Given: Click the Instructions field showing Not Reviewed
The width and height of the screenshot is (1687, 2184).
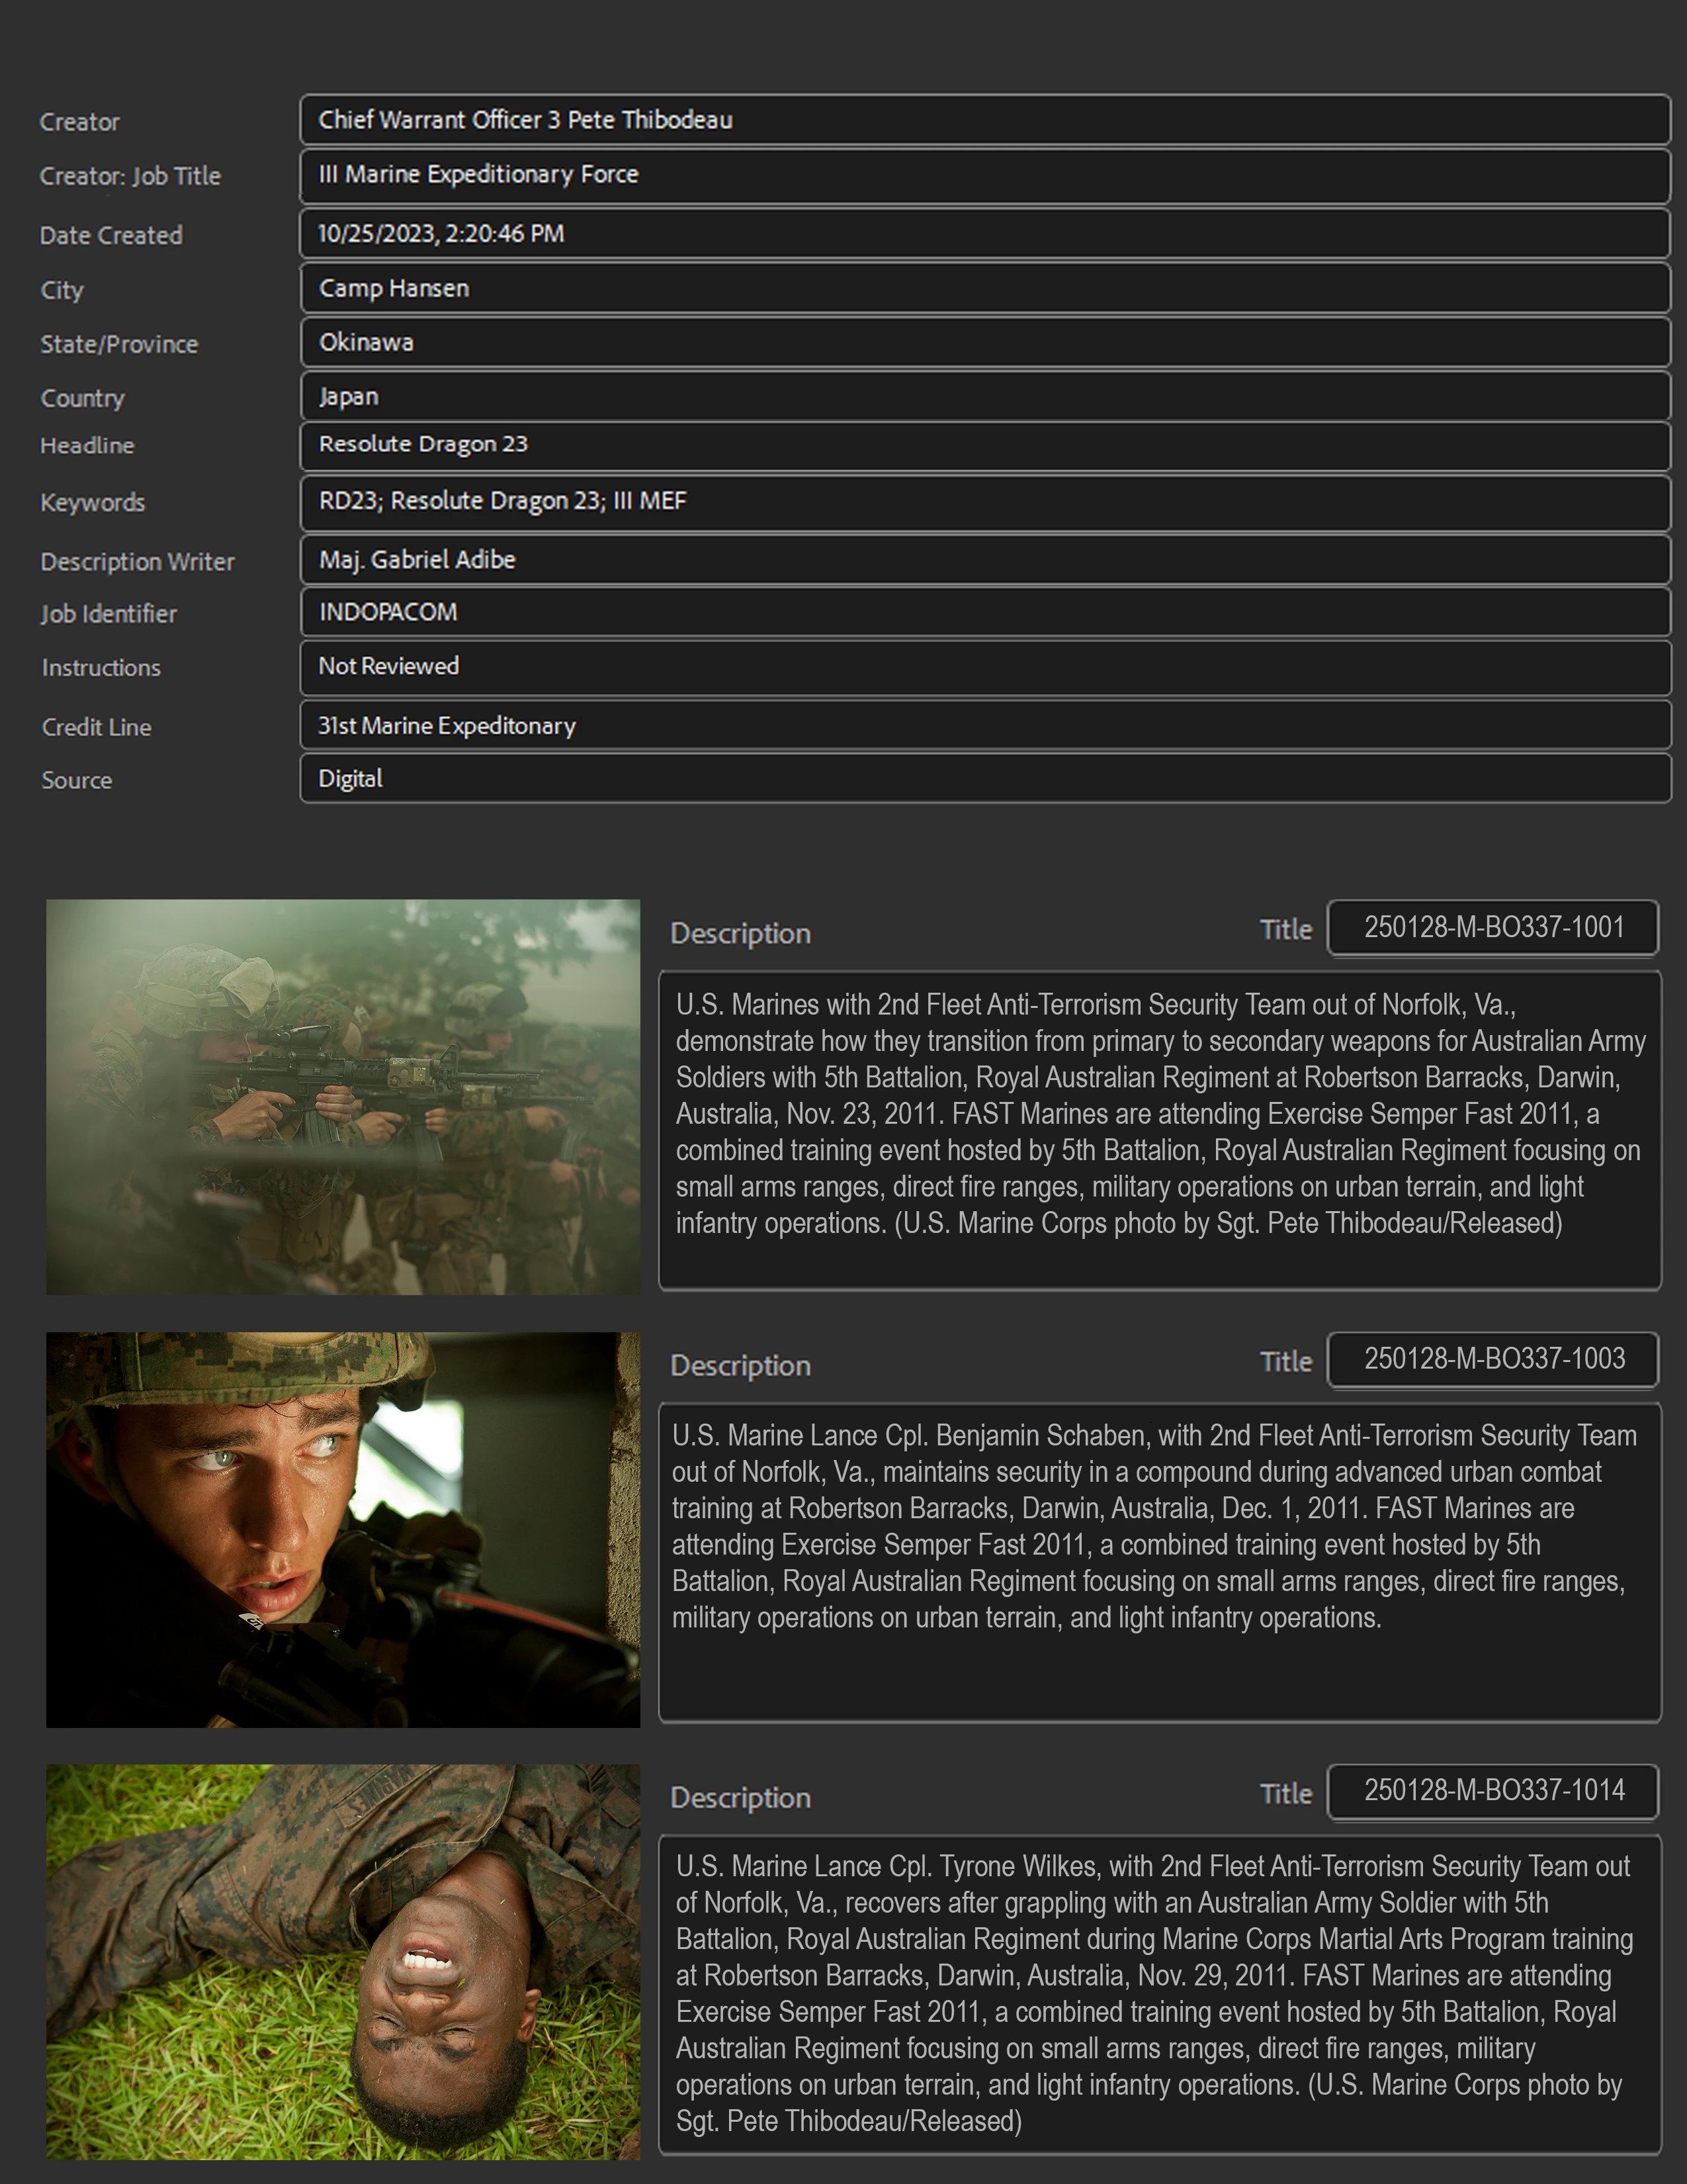Looking at the screenshot, I should (x=984, y=667).
